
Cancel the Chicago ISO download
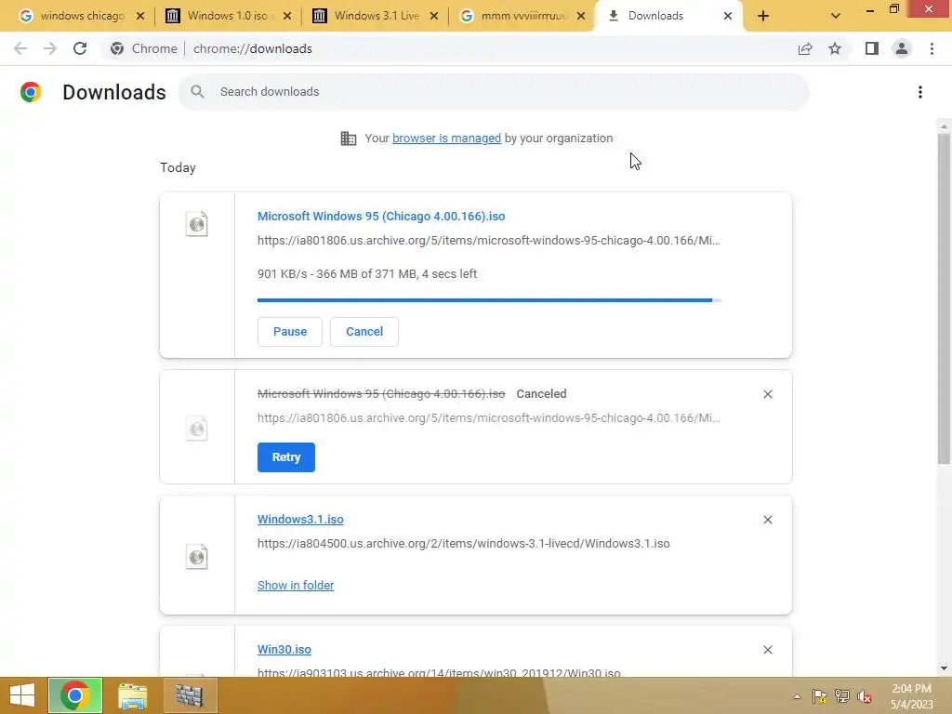364,332
